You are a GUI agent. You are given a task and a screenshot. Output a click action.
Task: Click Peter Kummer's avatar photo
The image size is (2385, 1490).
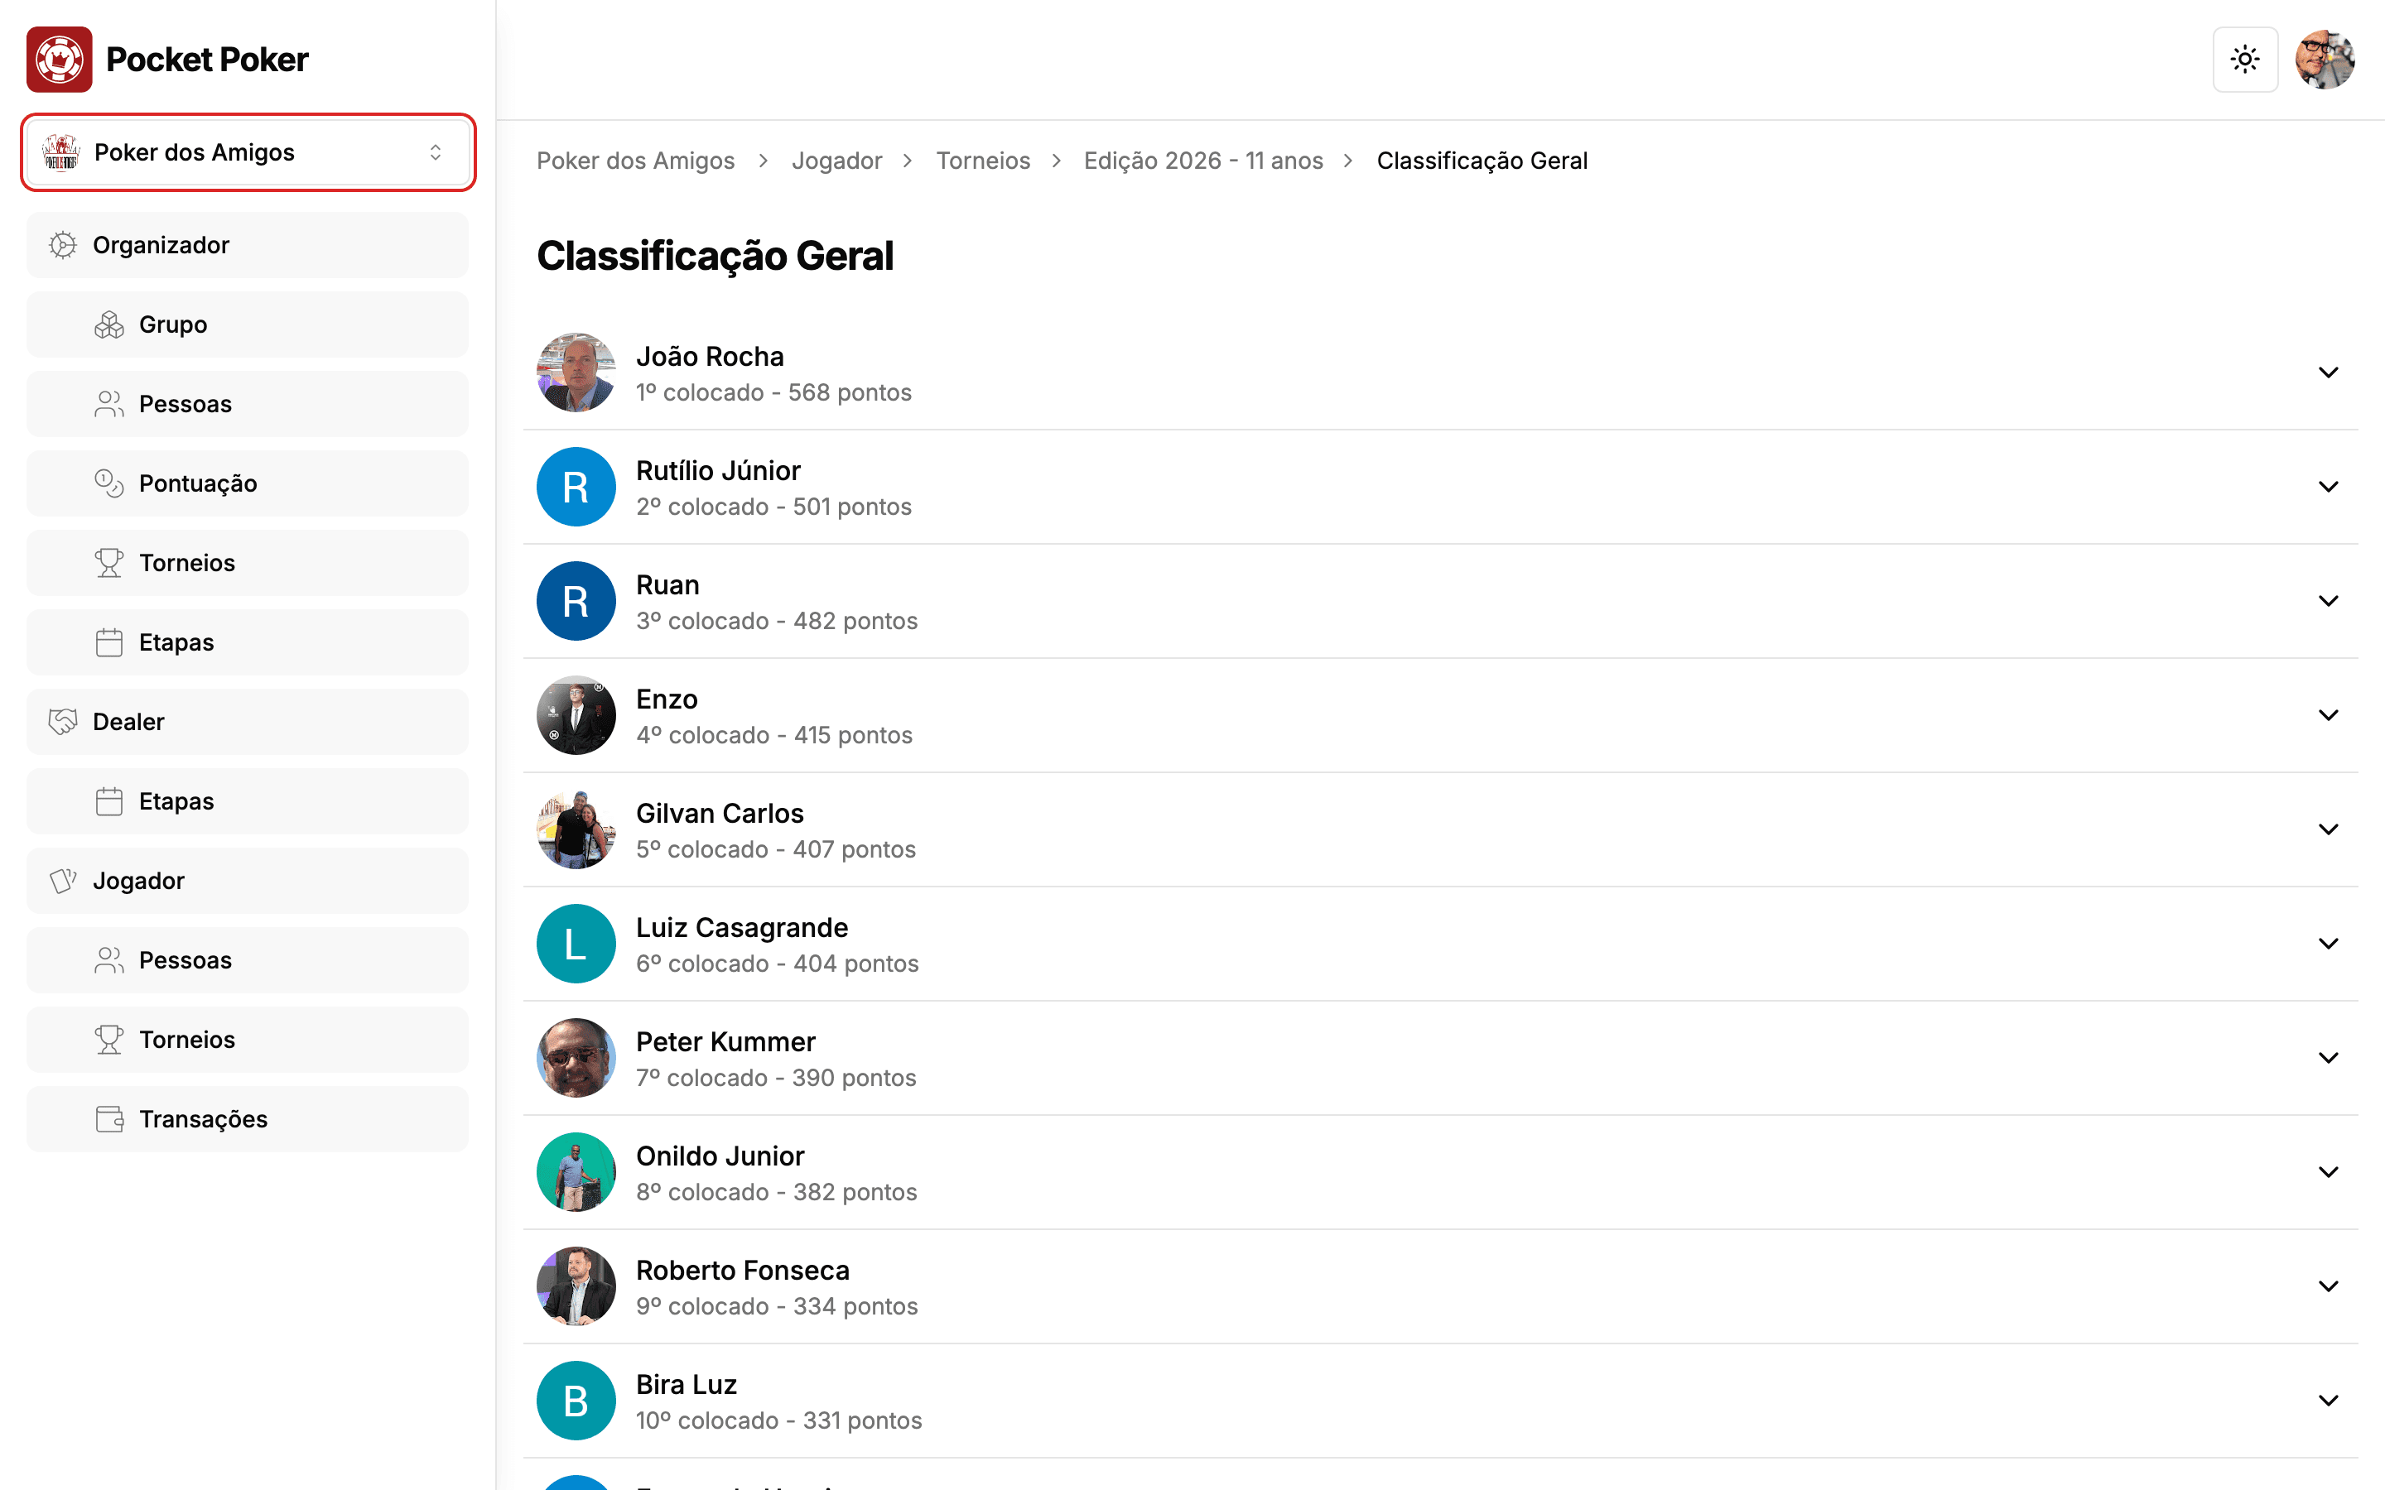(576, 1057)
